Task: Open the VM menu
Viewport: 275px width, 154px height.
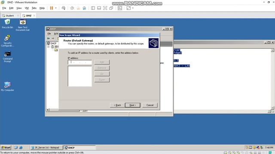Action: click(x=27, y=8)
